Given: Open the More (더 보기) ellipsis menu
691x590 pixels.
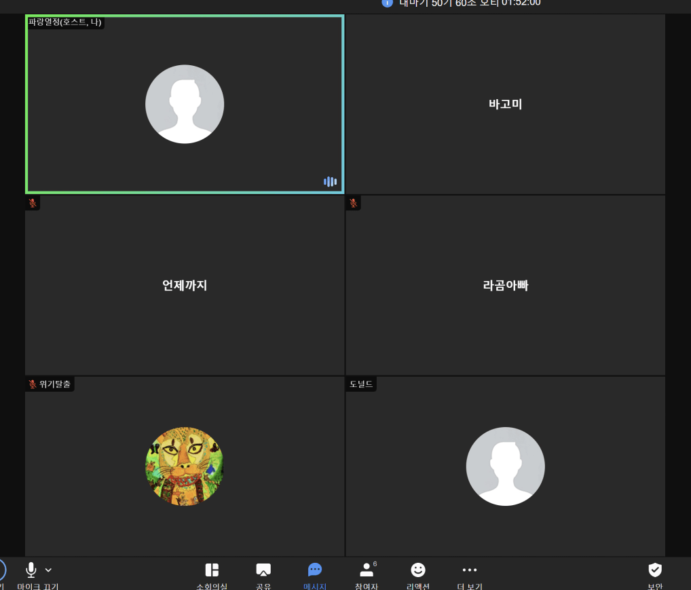Looking at the screenshot, I should pyautogui.click(x=469, y=570).
